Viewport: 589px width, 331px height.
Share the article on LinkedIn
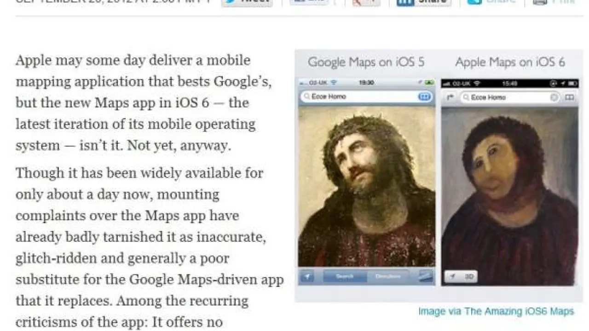click(x=423, y=2)
